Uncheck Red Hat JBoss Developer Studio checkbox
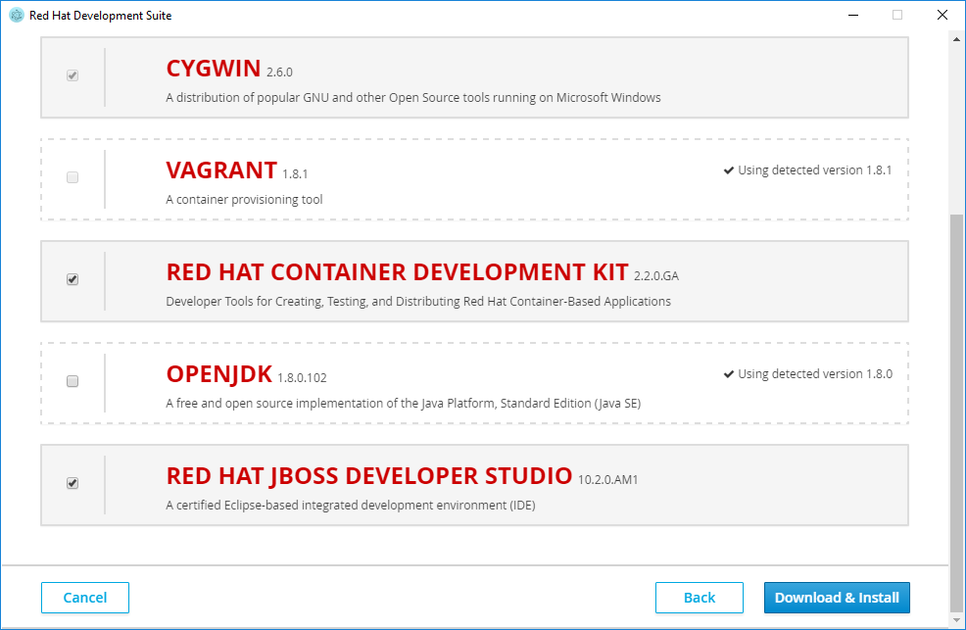 [72, 483]
